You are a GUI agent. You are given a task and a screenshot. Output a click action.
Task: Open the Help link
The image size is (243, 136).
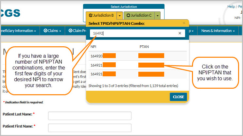231,7
